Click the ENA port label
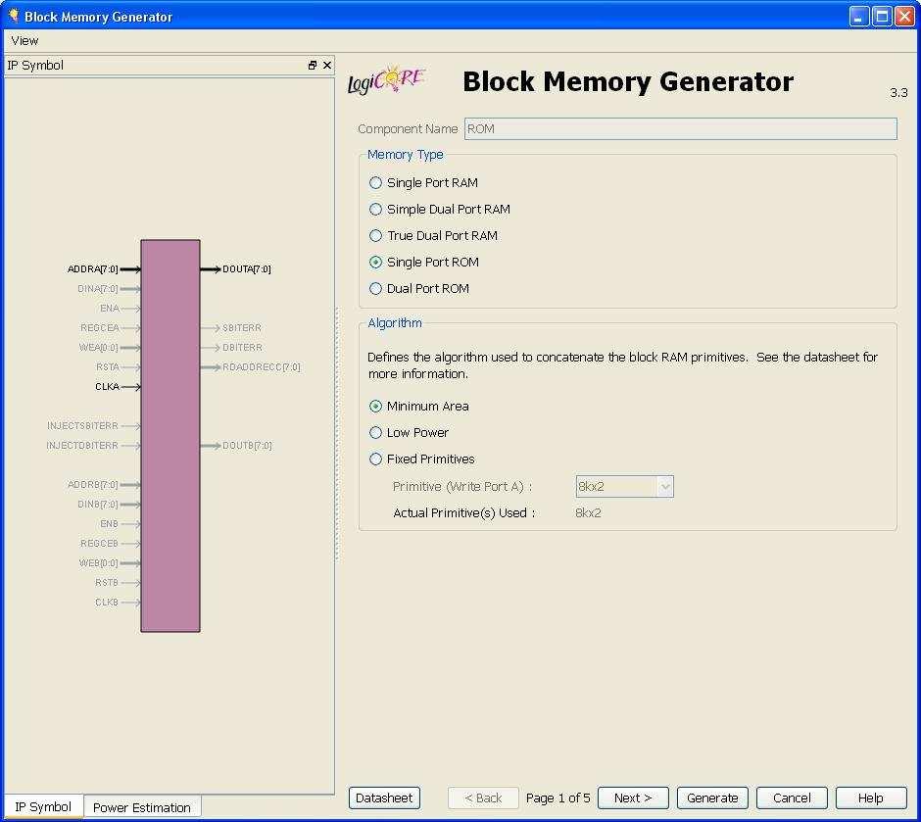This screenshot has width=921, height=822. point(110,308)
